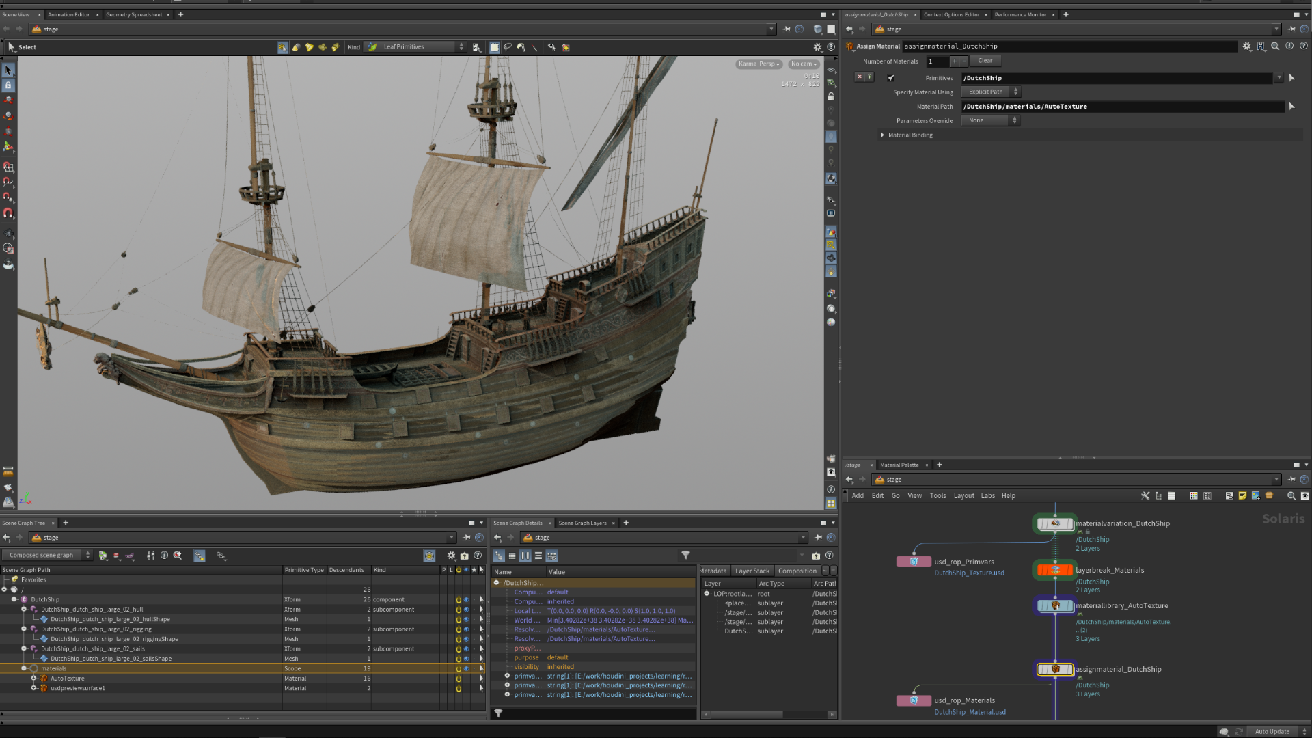Toggle activation for DutchShip_dutch_ship_large_02_sails row

[x=459, y=649]
